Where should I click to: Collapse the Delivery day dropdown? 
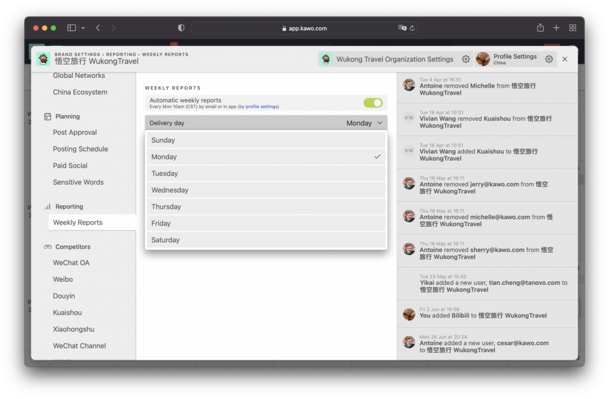[266, 122]
